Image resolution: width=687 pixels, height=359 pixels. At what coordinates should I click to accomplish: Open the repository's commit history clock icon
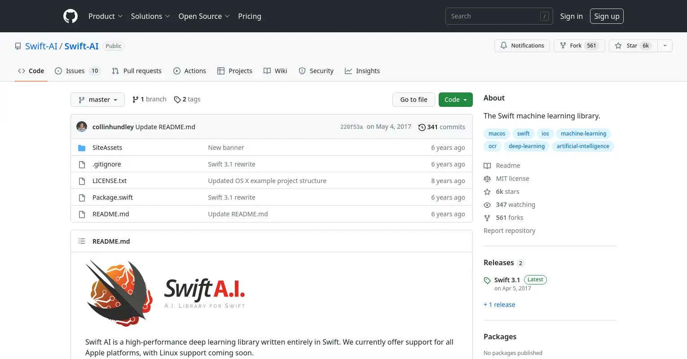tap(422, 127)
